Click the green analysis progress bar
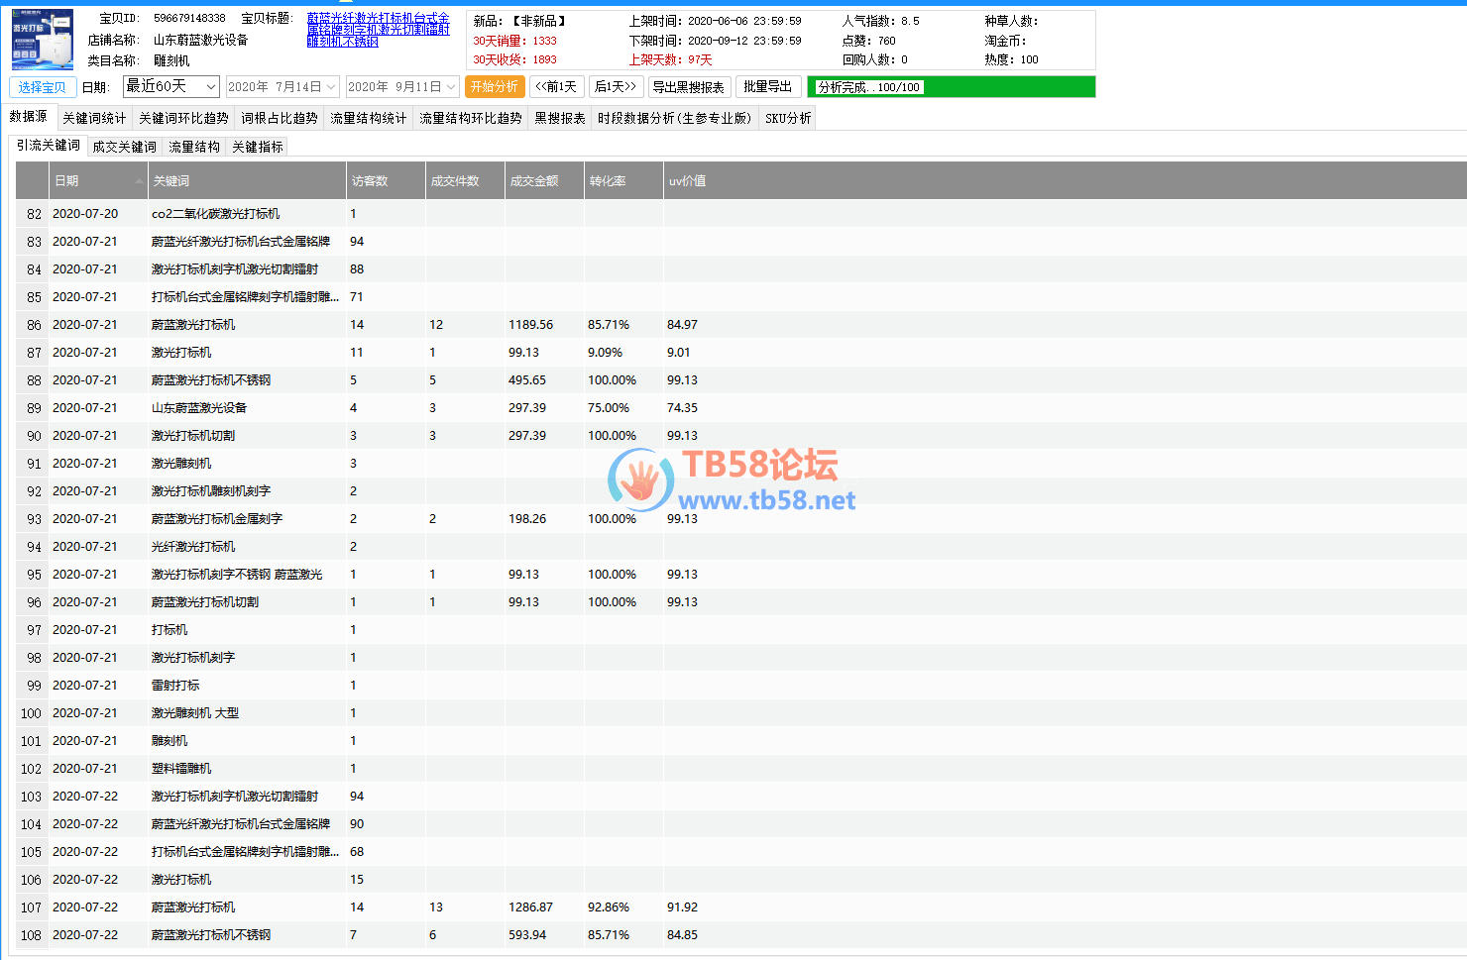1467x960 pixels. 951,87
